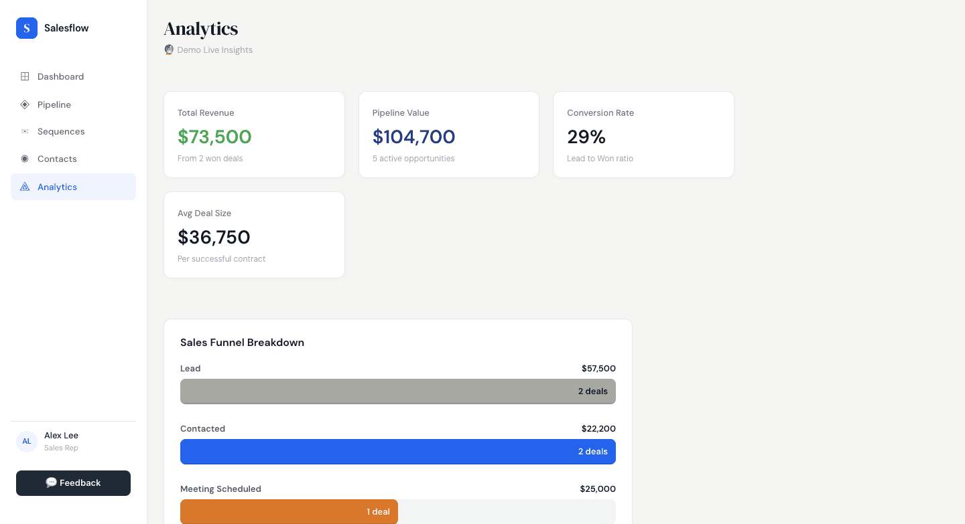Image resolution: width=965 pixels, height=524 pixels.
Task: Click the Salesflow logo icon
Action: pos(27,28)
